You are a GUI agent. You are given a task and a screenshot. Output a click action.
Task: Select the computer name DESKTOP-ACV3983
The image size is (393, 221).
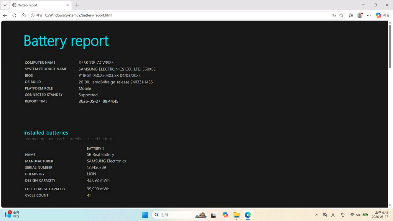coord(96,62)
